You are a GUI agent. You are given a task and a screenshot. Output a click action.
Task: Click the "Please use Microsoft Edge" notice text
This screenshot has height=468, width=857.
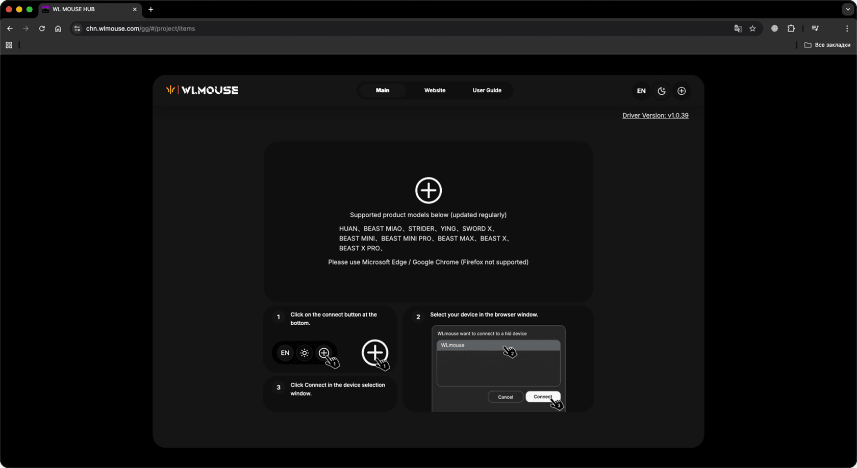428,262
